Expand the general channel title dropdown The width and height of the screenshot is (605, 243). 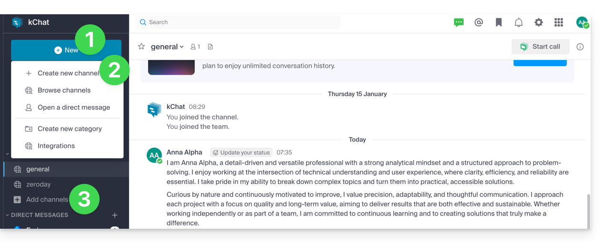tap(167, 47)
